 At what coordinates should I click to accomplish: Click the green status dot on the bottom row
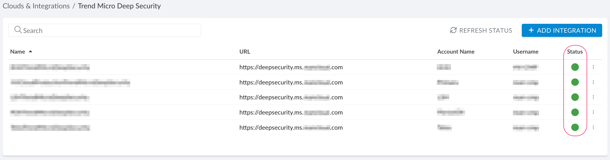(575, 127)
